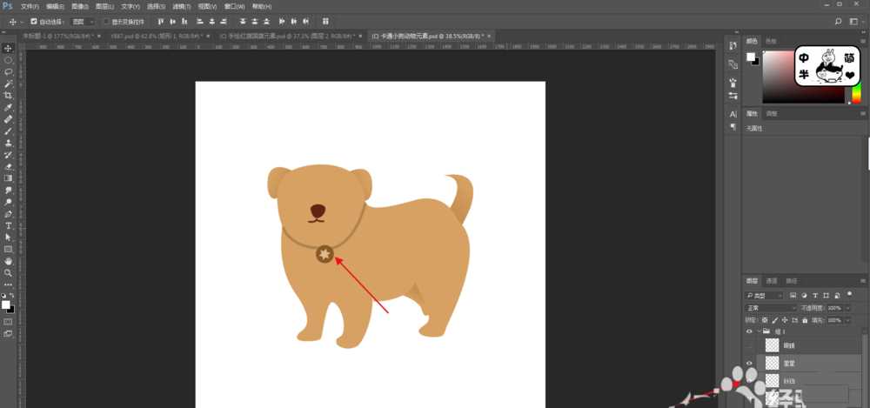Select the Horizontal Type tool
The image size is (870, 408).
click(x=9, y=225)
